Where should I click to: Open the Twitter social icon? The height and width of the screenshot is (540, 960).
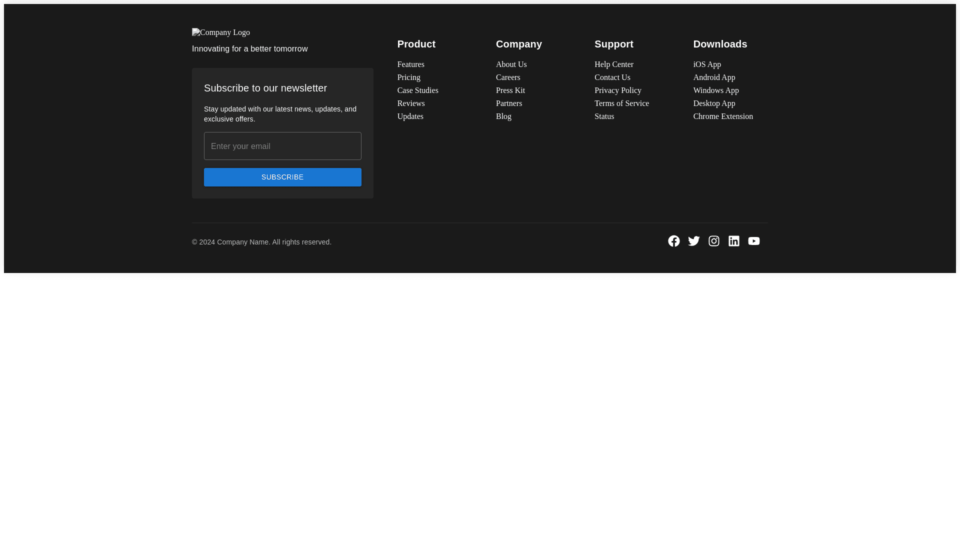pos(693,241)
